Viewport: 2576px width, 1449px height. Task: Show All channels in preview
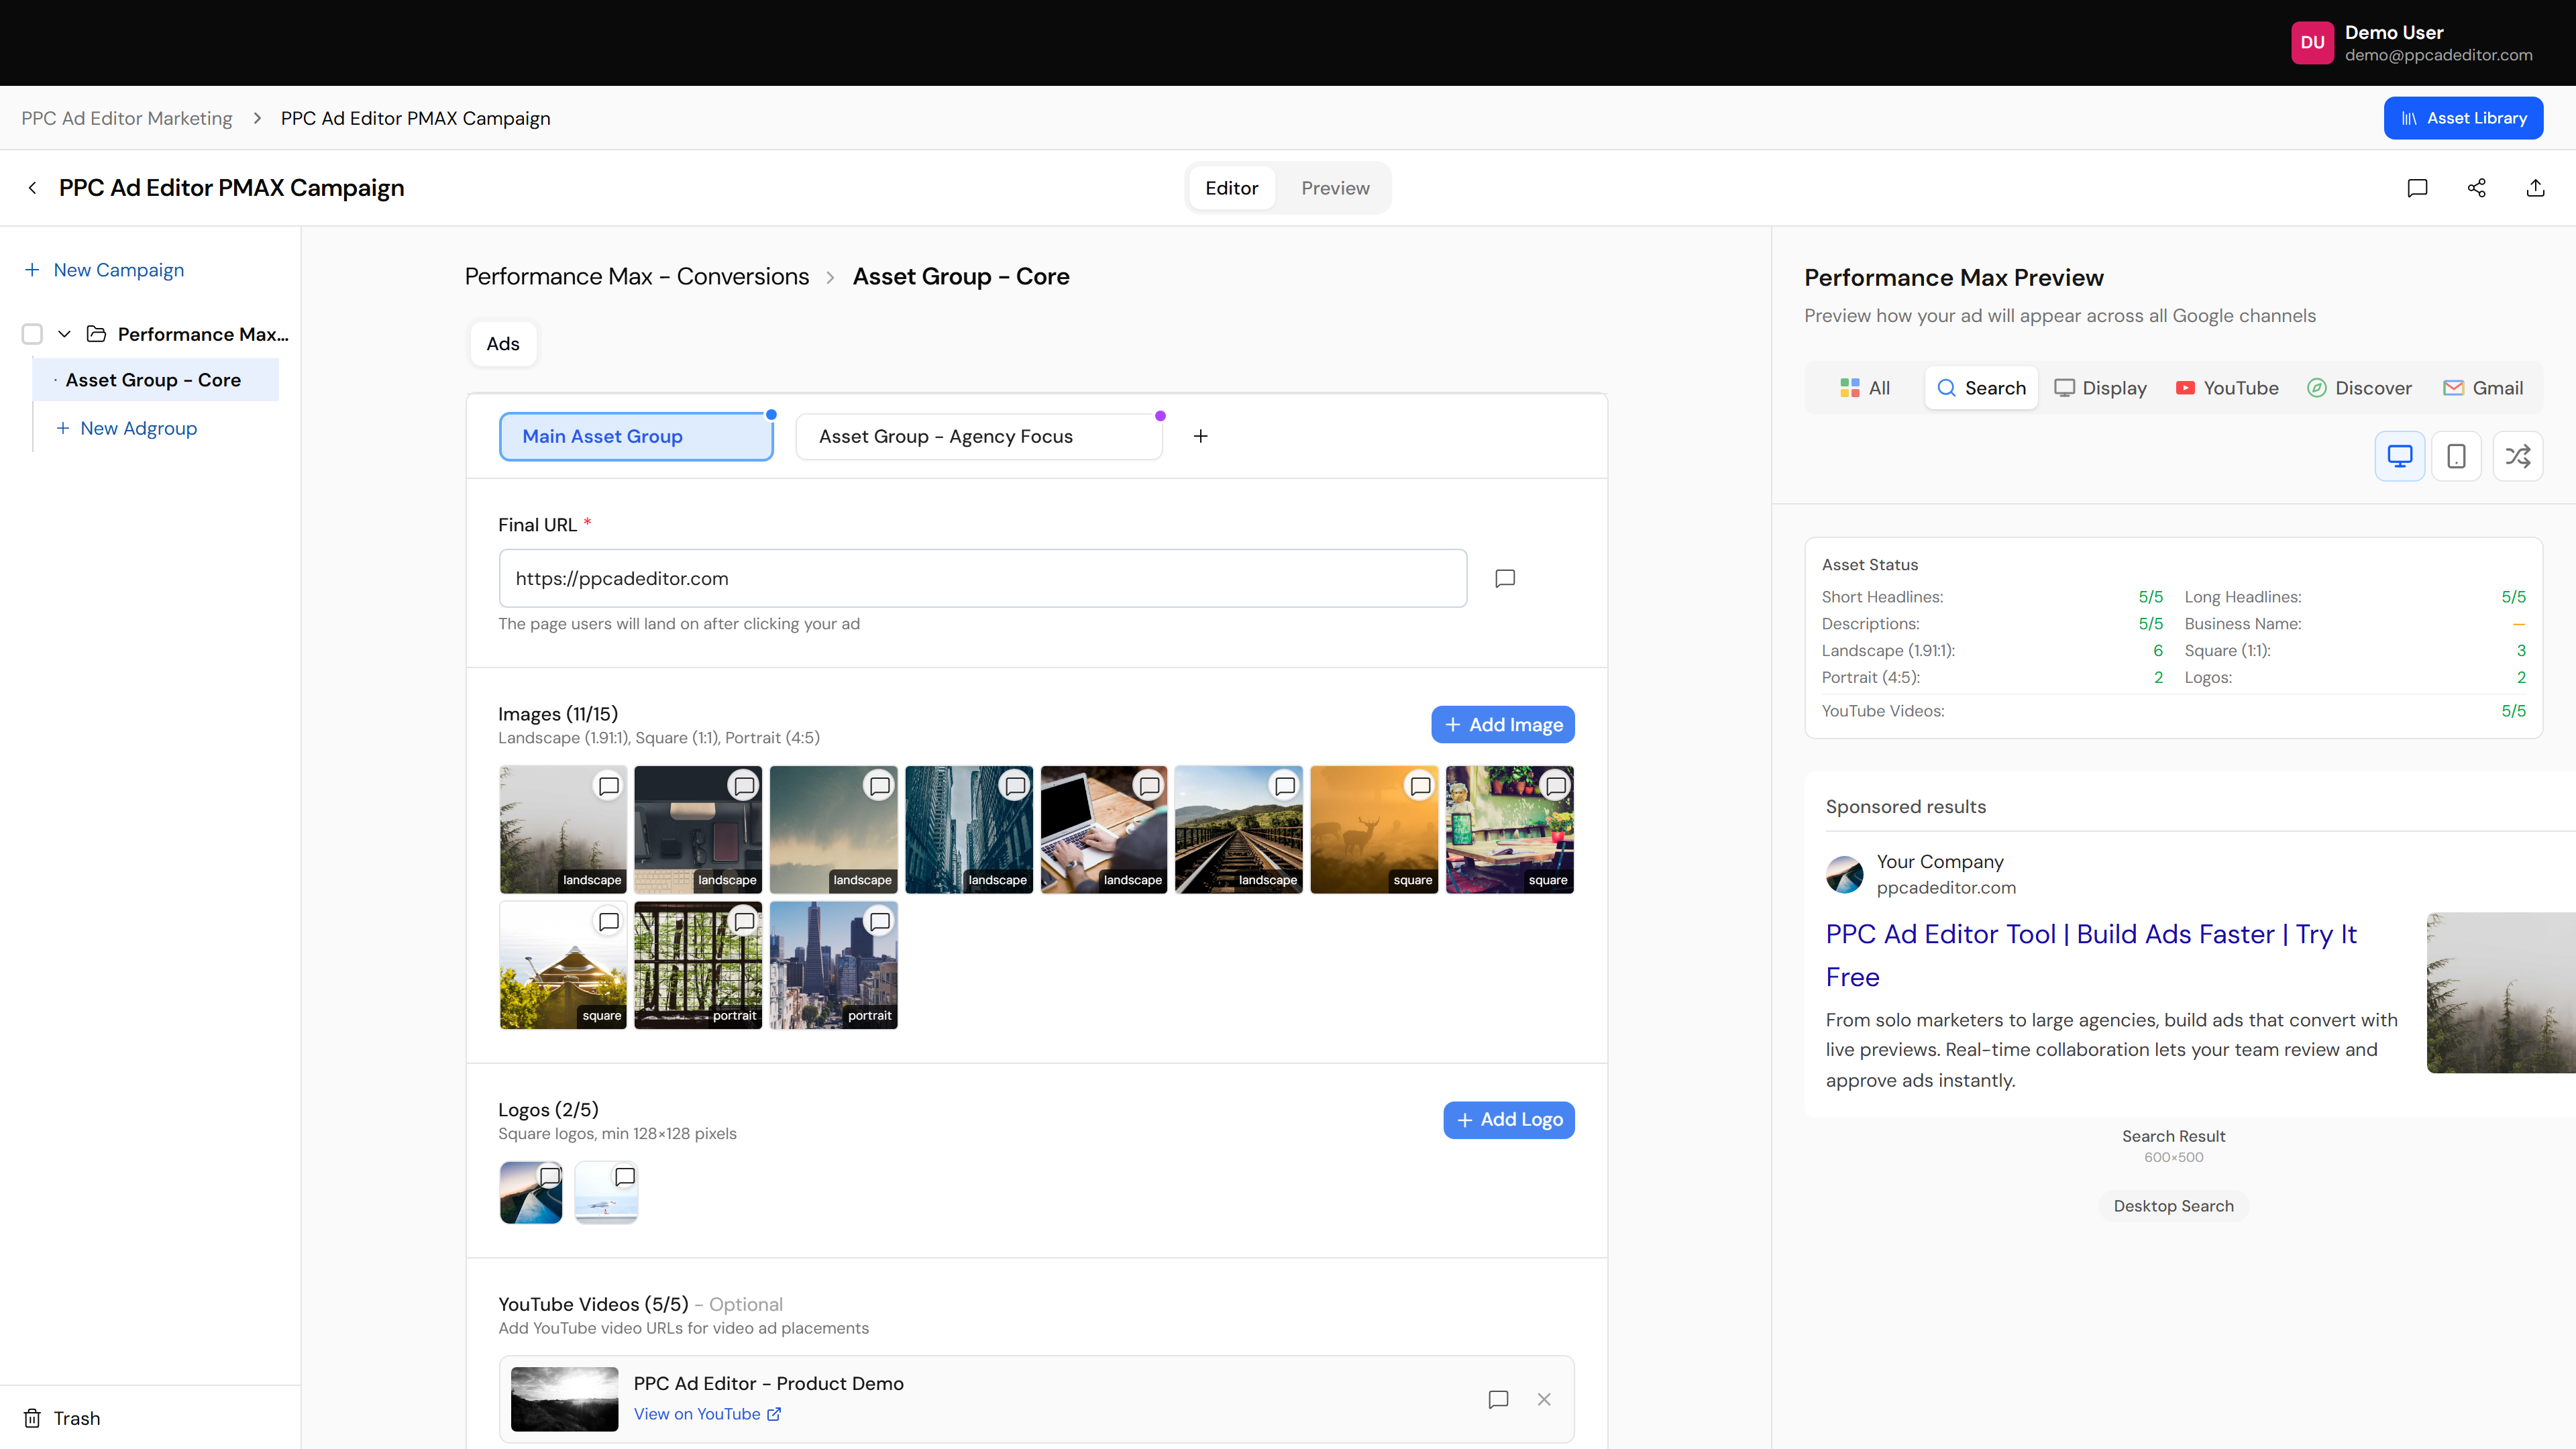tap(1865, 388)
